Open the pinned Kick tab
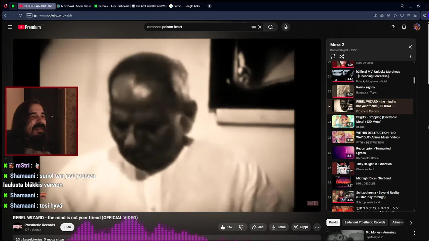This screenshot has width=429, height=241. (13, 6)
